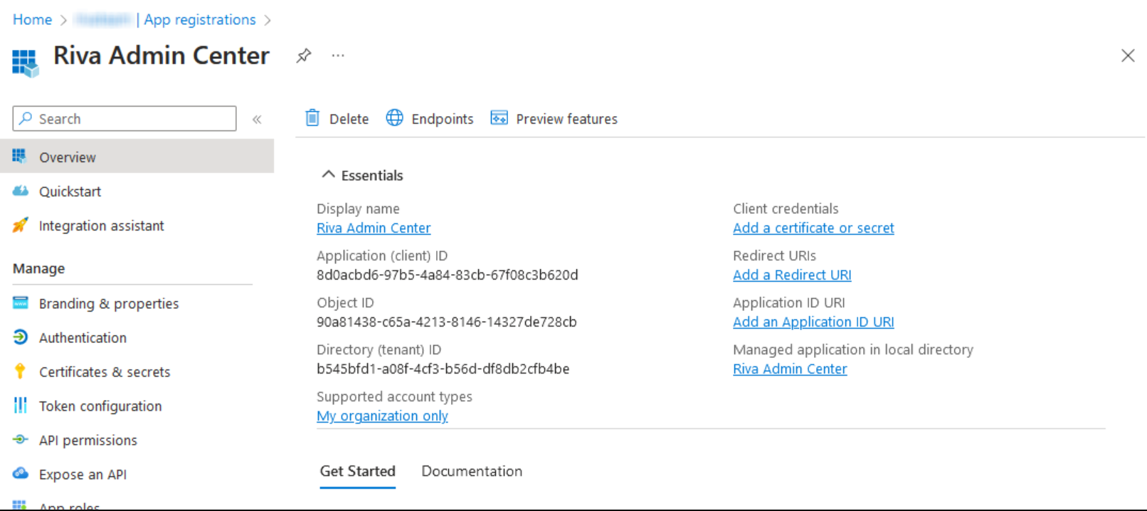The width and height of the screenshot is (1147, 511).
Task: Click the Supported account types label
Action: tap(394, 396)
